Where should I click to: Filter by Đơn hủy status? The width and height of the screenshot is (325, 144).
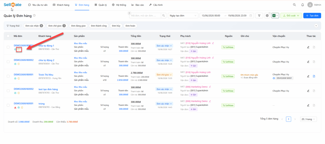coord(116,26)
